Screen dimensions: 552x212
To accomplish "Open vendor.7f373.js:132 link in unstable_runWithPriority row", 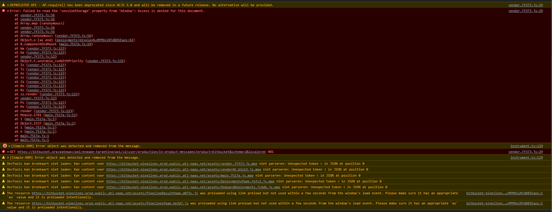I will click(x=105, y=61).
